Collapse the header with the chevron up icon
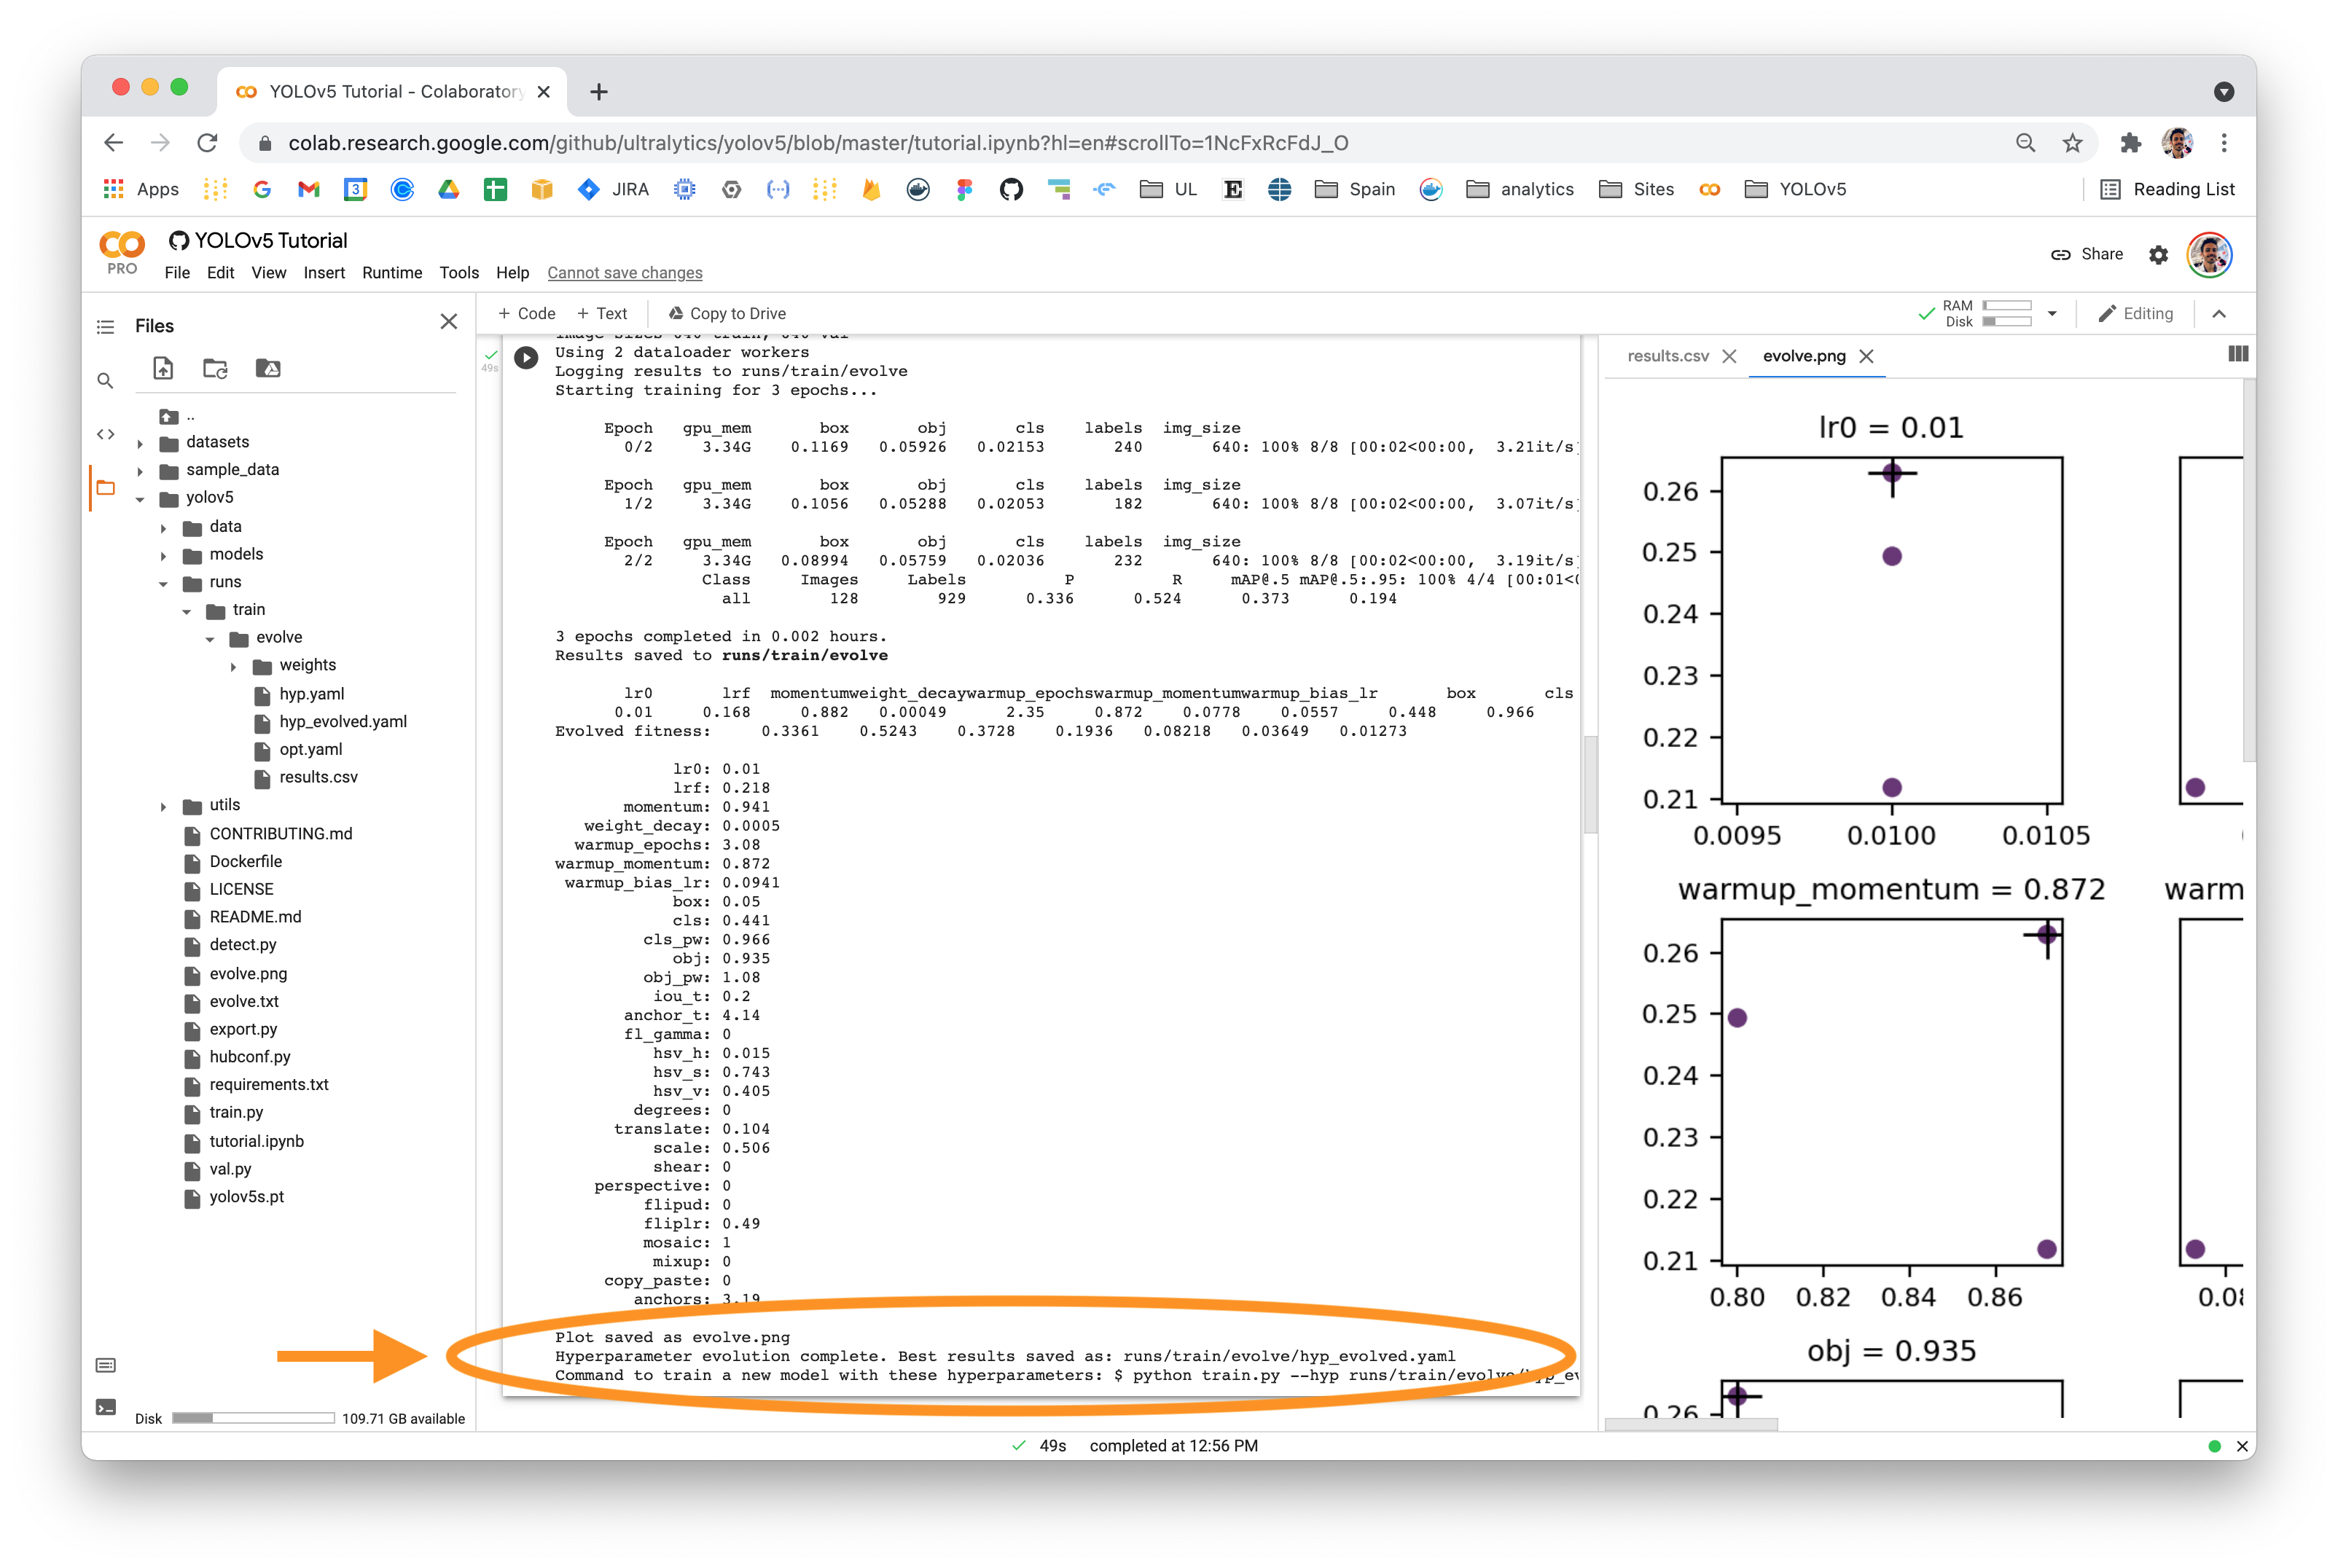 (x=2219, y=314)
